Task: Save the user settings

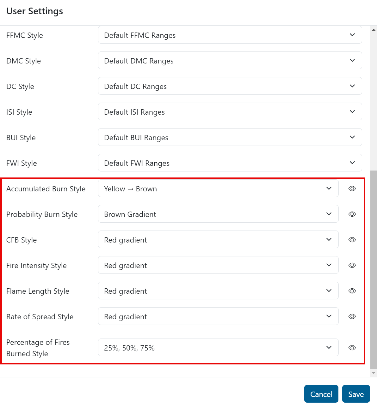Action: coord(356,394)
